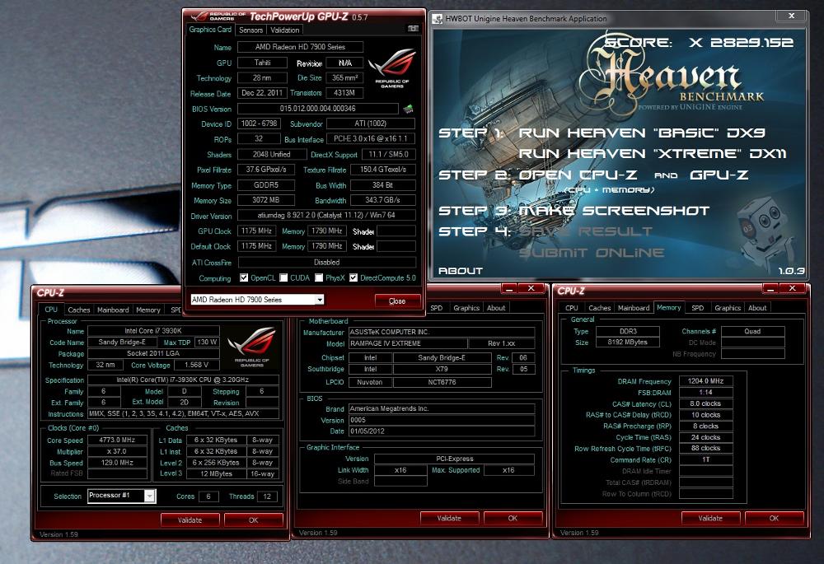Click the Specification field i7-3930K CPU @ 3.20GHz
Viewport: 824px width, 564px height.
[183, 380]
